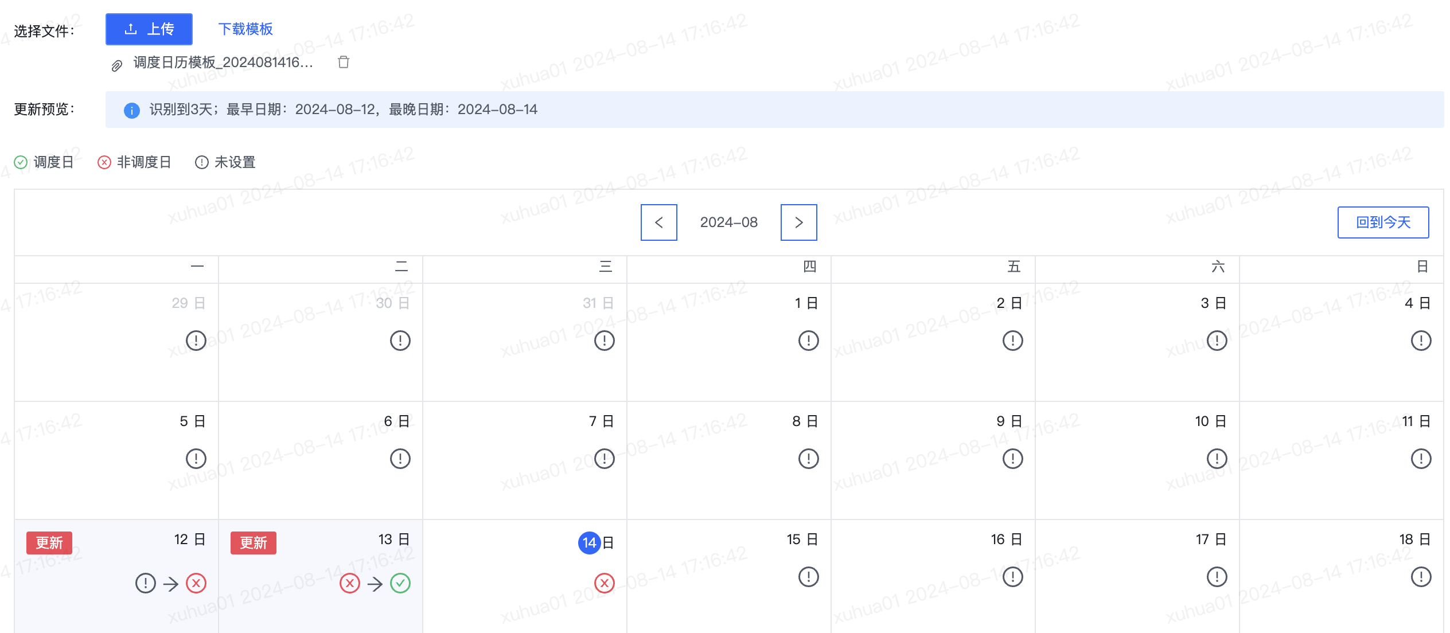Image resolution: width=1450 pixels, height=633 pixels.
Task: Click the unset status icon on the 18th
Action: (1421, 577)
